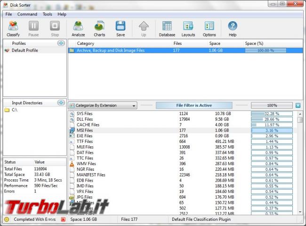
Task: Open the File menu
Action: tap(8, 14)
